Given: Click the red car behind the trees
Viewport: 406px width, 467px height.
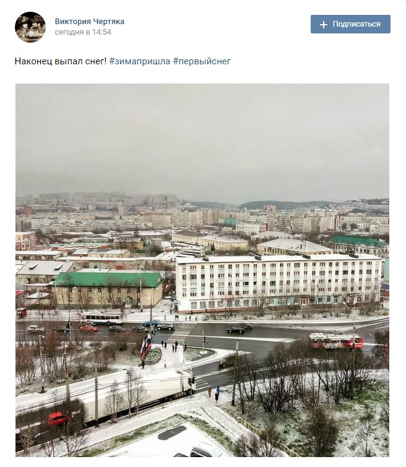Looking at the screenshot, I should 58,419.
